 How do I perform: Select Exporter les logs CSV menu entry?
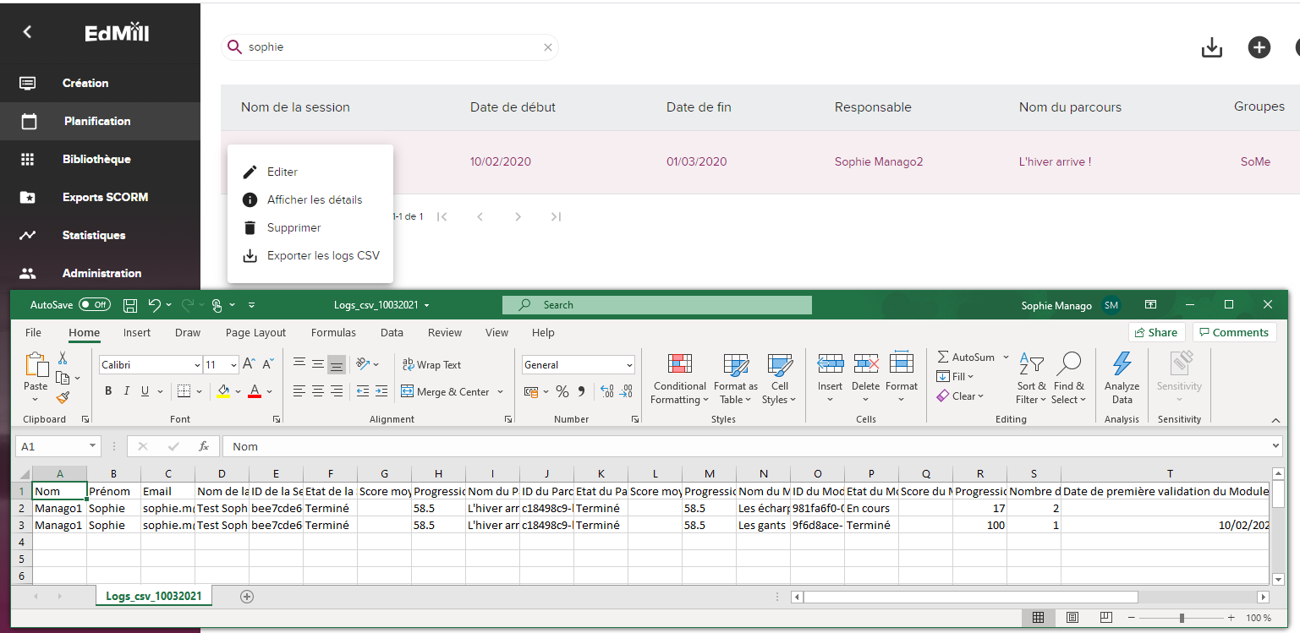click(310, 255)
